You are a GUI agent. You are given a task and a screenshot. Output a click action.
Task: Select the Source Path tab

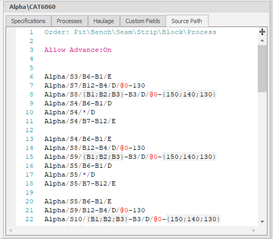[187, 21]
